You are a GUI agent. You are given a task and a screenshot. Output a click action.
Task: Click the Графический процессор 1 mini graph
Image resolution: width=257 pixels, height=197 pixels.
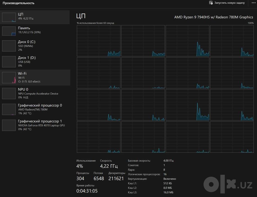tap(9, 125)
